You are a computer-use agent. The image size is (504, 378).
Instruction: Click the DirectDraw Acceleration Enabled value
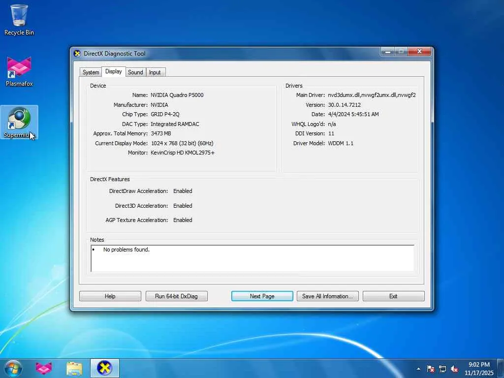tap(183, 191)
